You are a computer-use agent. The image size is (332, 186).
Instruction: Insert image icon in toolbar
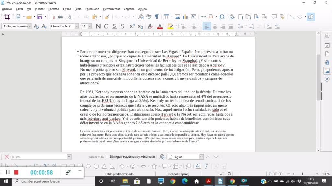tap(177, 17)
